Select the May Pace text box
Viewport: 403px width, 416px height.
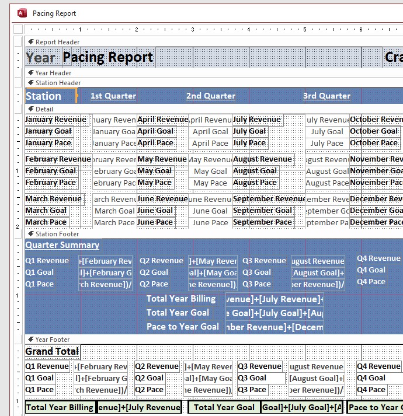[210, 183]
